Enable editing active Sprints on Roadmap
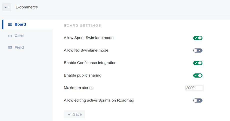230x121 pixels. pos(198,100)
